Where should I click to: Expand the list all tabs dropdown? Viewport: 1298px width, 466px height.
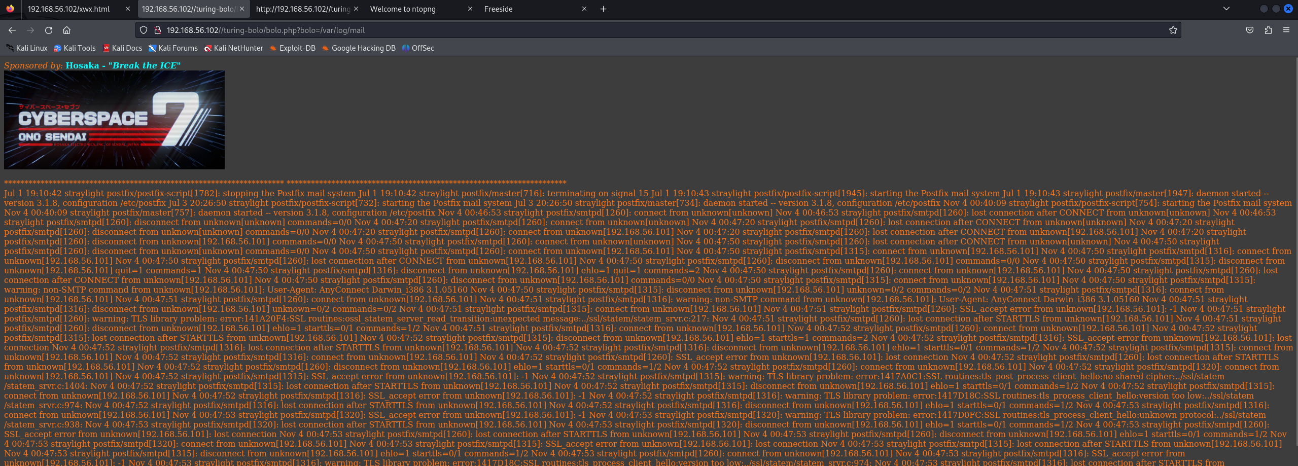tap(1226, 9)
